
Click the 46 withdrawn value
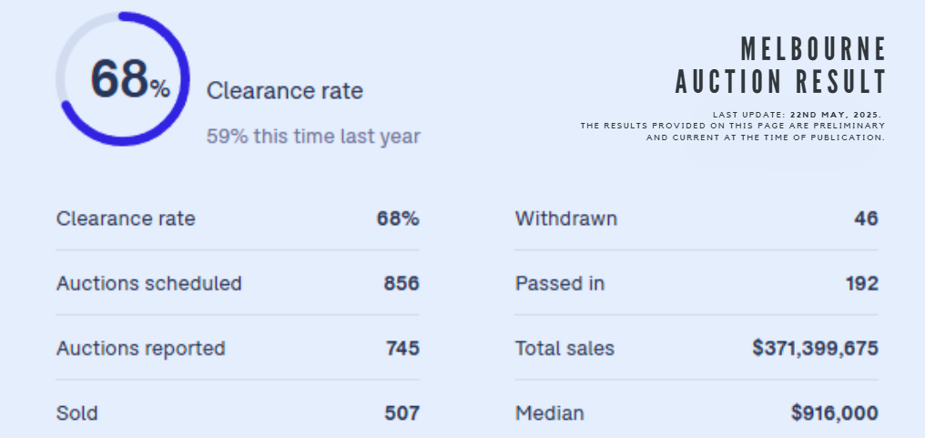click(866, 219)
